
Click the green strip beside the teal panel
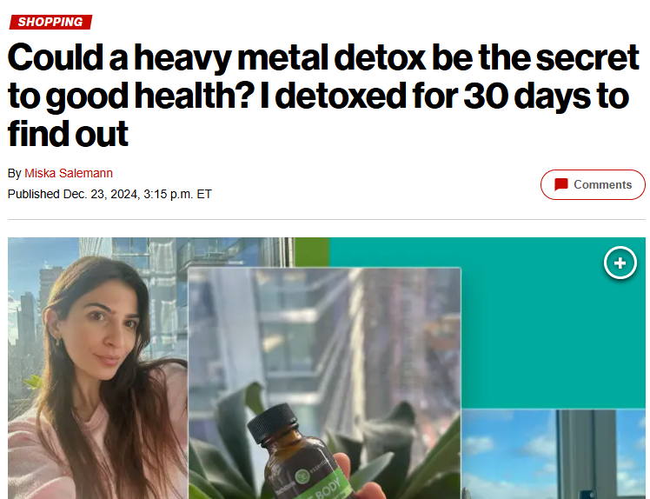[312, 252]
